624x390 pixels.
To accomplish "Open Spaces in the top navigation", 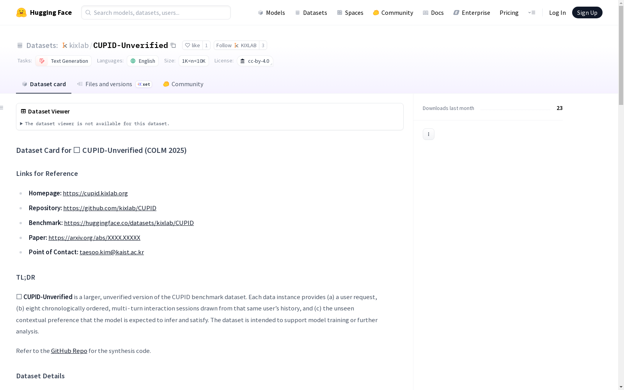I will [350, 12].
